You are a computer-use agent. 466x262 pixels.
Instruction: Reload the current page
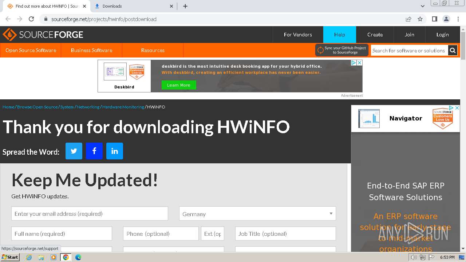tap(31, 19)
